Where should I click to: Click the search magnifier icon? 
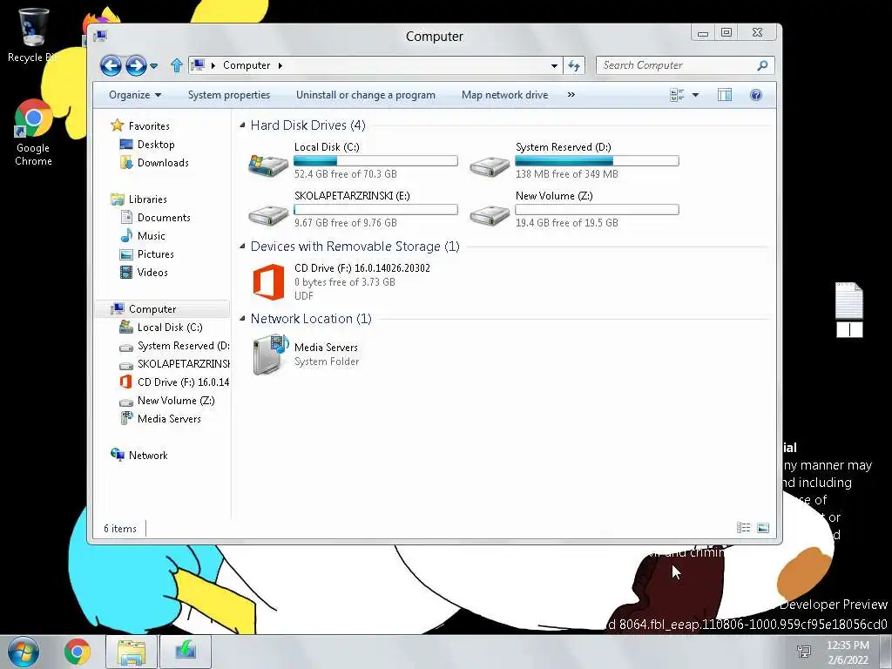tap(762, 65)
